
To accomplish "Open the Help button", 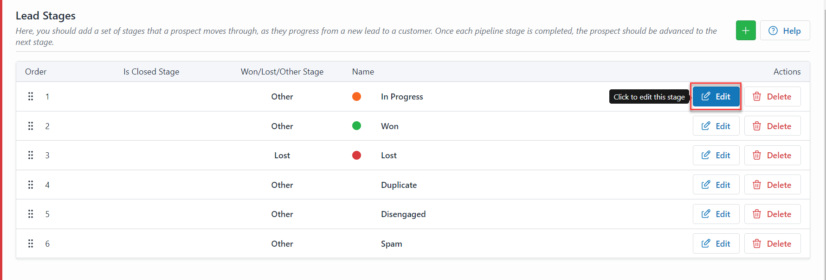I will pos(785,31).
